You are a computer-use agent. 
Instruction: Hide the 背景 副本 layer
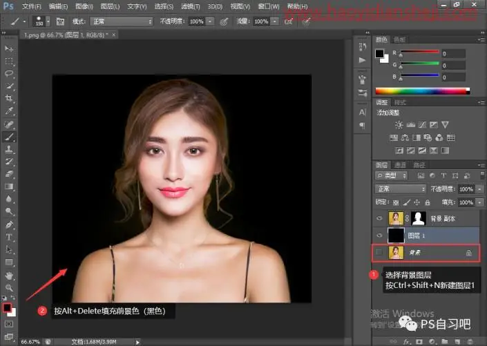click(379, 218)
